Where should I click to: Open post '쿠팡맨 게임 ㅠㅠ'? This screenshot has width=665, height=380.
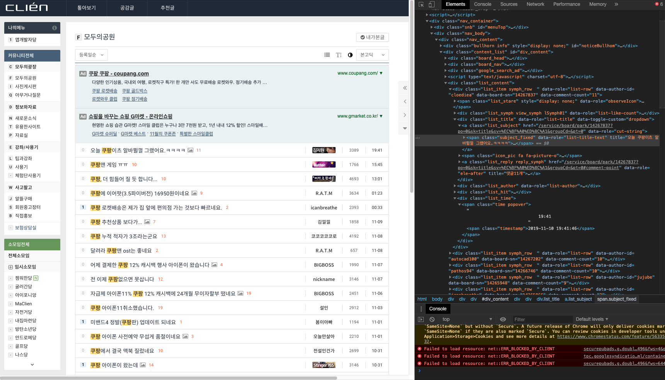(109, 164)
